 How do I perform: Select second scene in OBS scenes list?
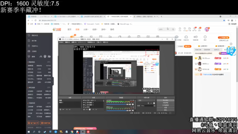tap(70, 102)
